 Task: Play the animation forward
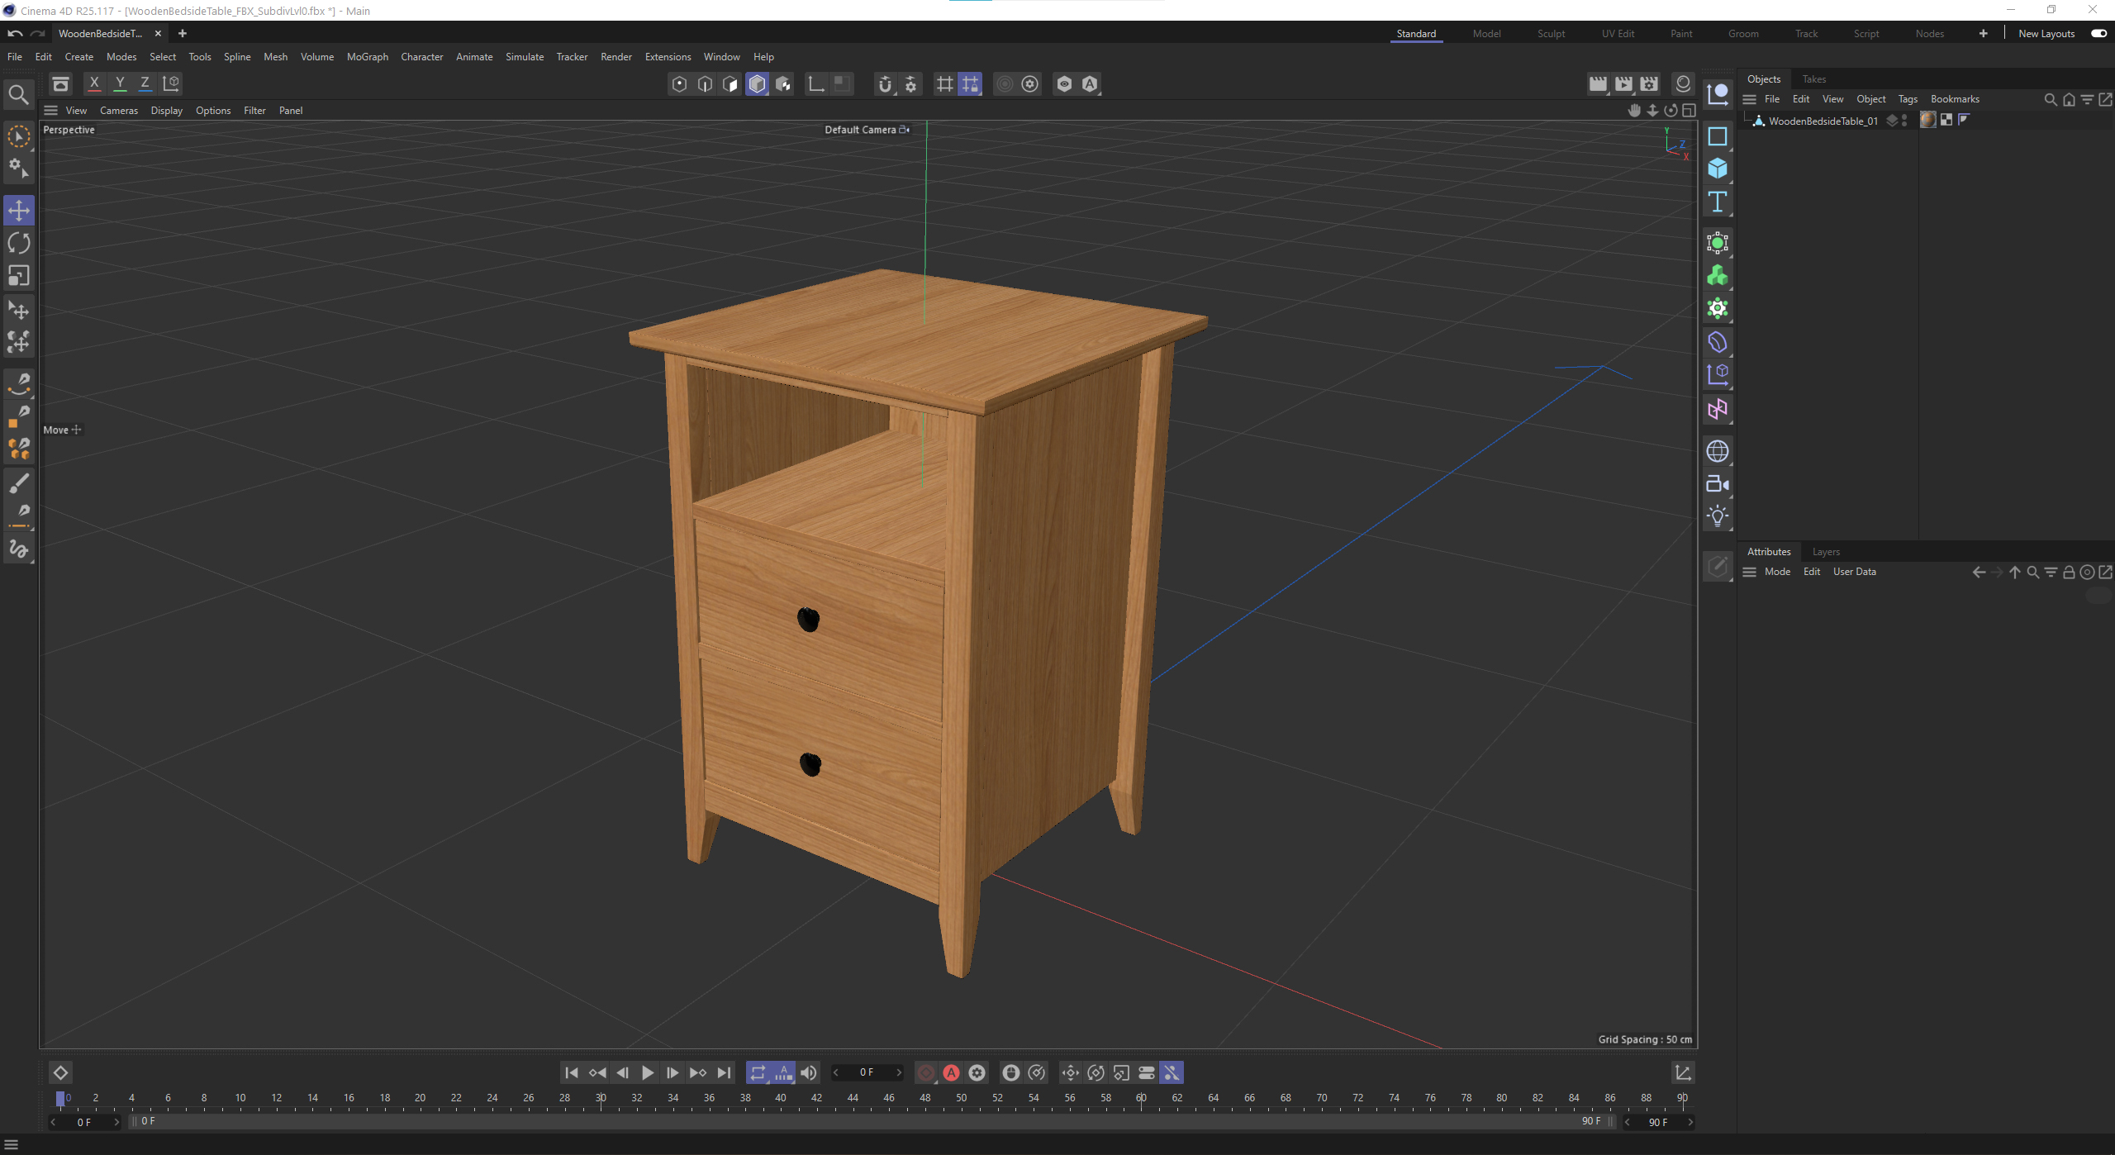coord(648,1072)
